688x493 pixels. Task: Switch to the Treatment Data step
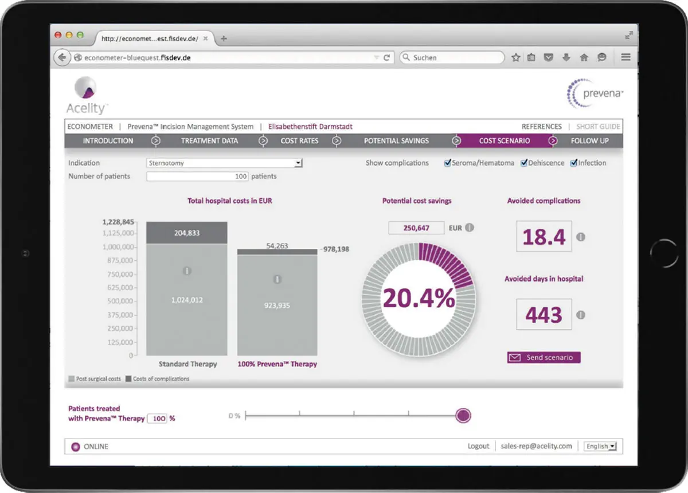(209, 141)
